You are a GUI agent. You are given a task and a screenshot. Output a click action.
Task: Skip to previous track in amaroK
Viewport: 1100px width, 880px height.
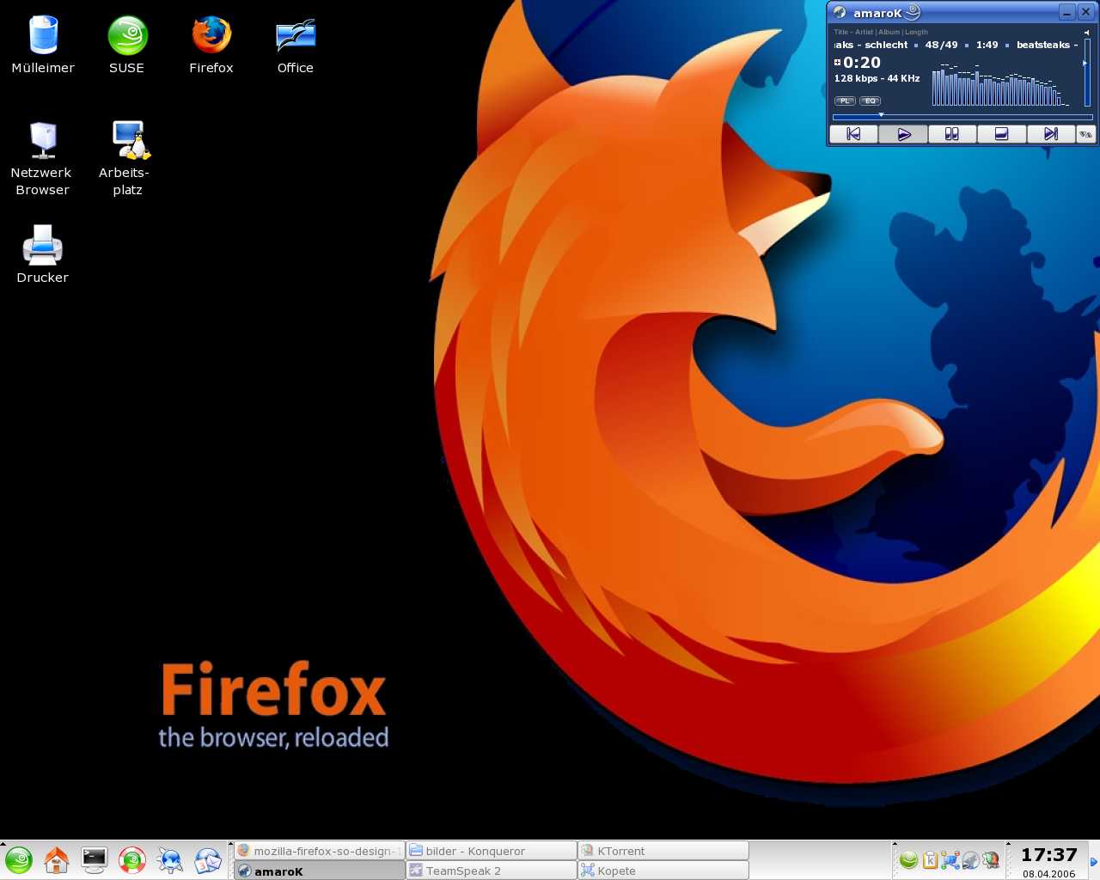click(x=853, y=134)
